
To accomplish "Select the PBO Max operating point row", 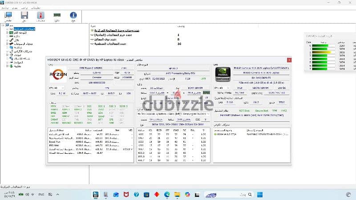I will pyautogui.click(x=91, y=145).
